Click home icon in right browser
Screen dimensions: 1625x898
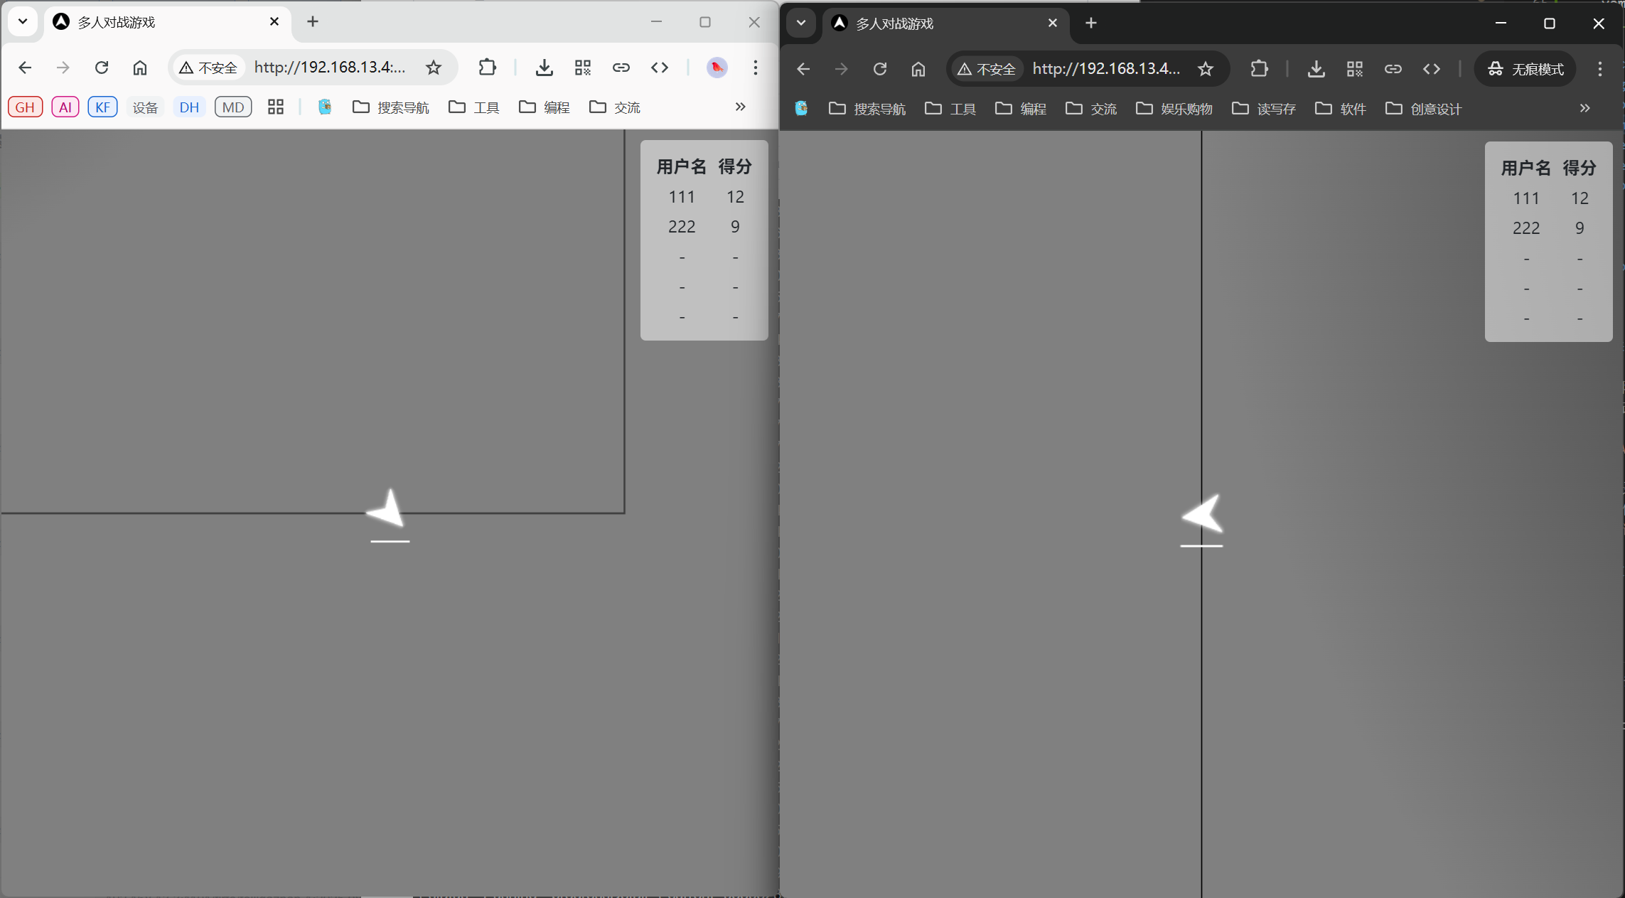[918, 69]
